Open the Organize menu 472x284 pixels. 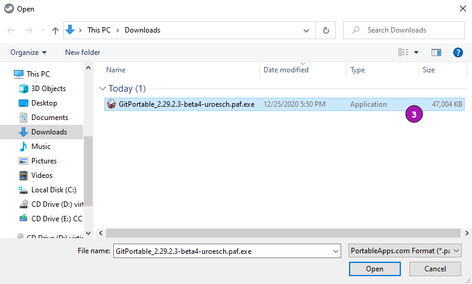[28, 52]
